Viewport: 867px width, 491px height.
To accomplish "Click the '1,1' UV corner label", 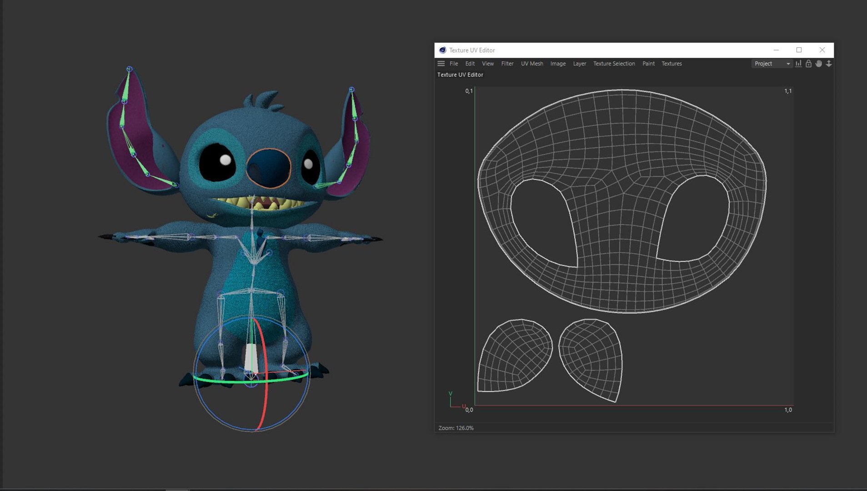I will (x=788, y=91).
